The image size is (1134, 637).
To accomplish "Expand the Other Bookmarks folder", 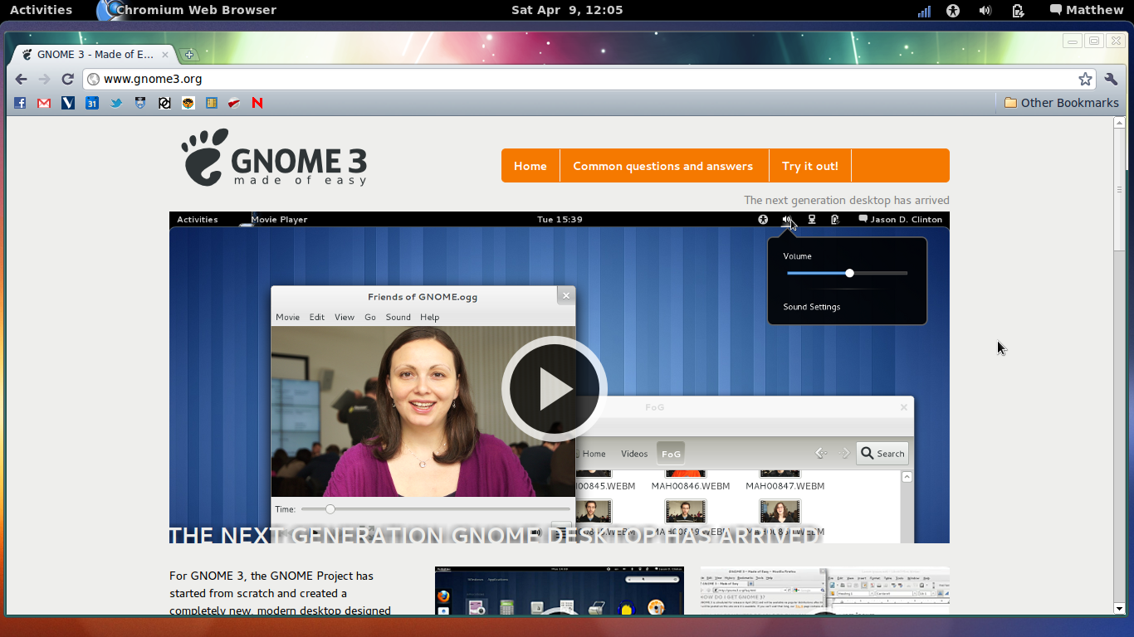I will click(1061, 103).
